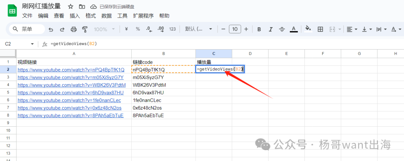The height and width of the screenshot is (161, 404).
Task: Click the document title 刷网红播放量
Action: 42,7
